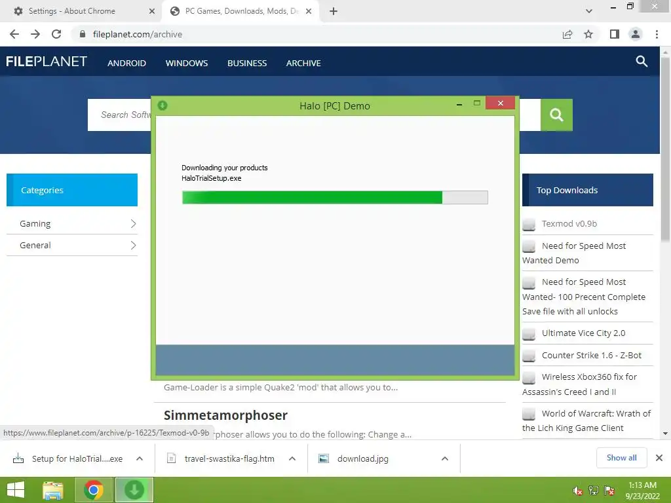Click the FILEPLANET logo

click(47, 62)
